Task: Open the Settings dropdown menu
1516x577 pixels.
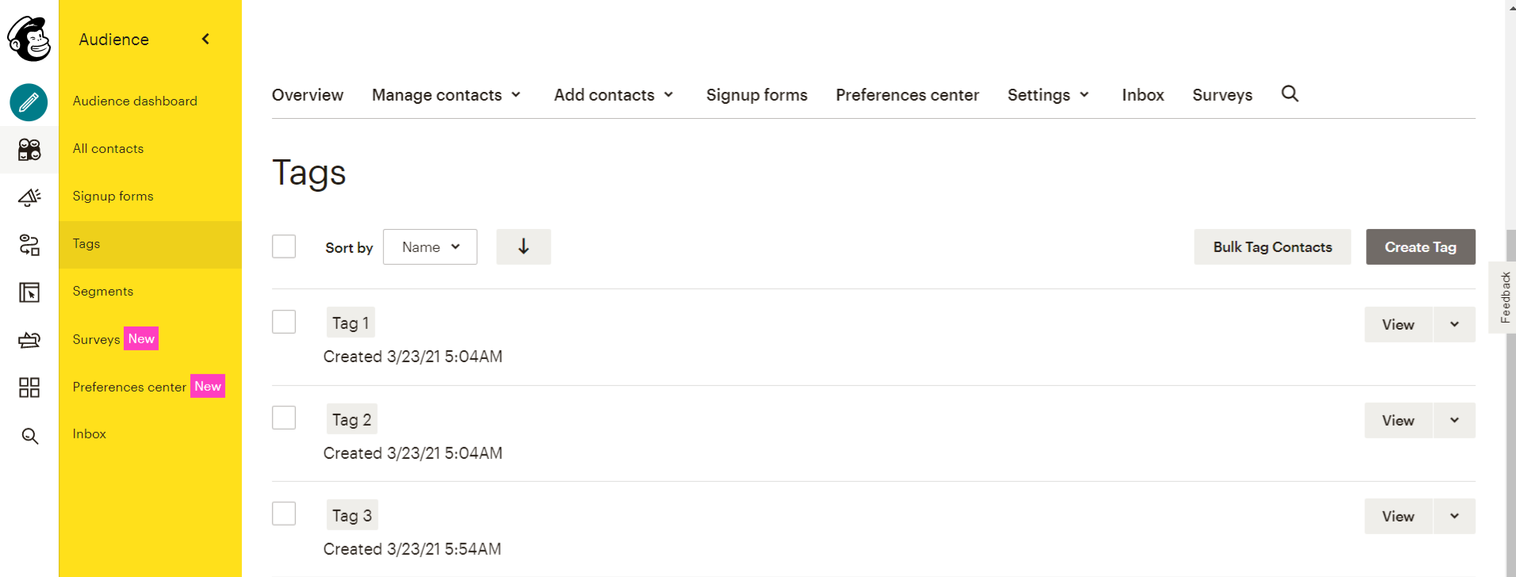Action: tap(1047, 94)
